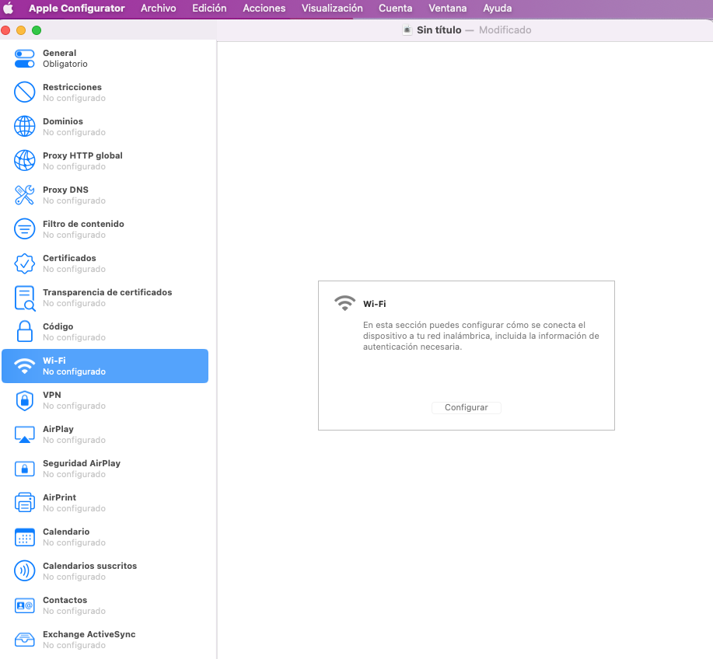Select the Certificados badge icon
713x659 pixels.
pos(25,263)
